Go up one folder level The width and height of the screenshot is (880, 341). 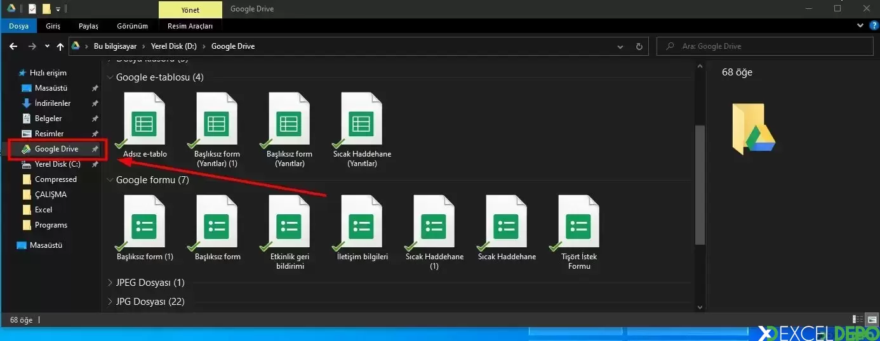coord(60,46)
